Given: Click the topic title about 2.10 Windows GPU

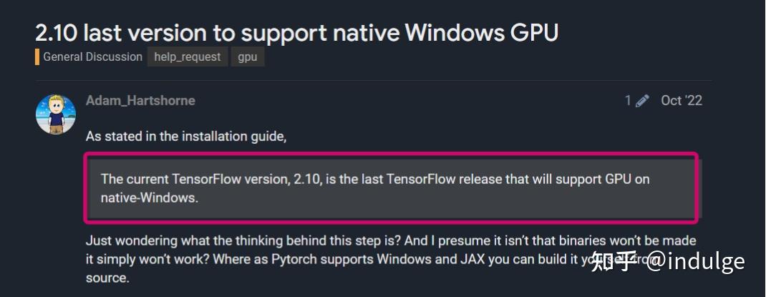Looking at the screenshot, I should point(296,32).
